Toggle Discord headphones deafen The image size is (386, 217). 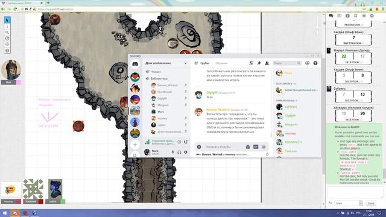coord(179,153)
